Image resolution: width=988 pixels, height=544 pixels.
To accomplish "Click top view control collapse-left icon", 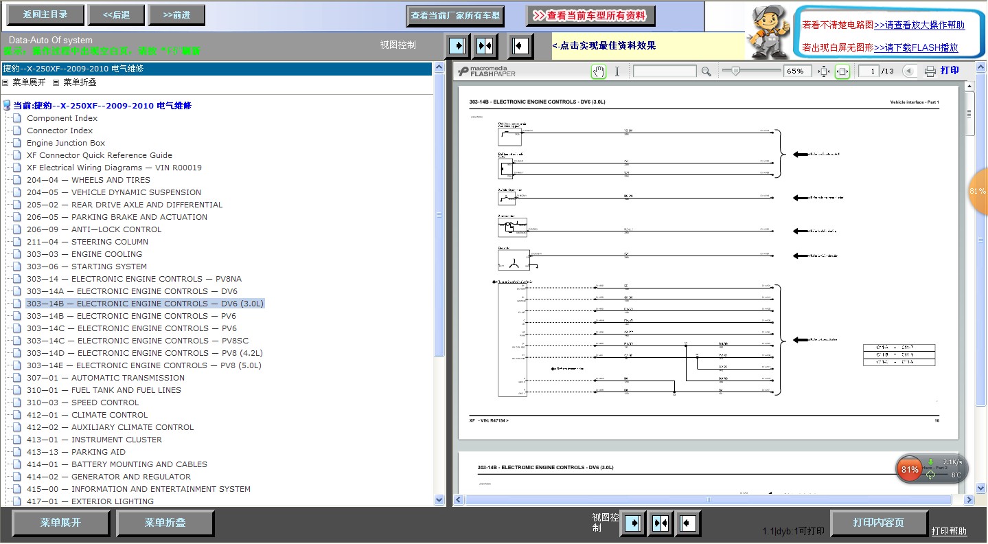I will [x=520, y=46].
